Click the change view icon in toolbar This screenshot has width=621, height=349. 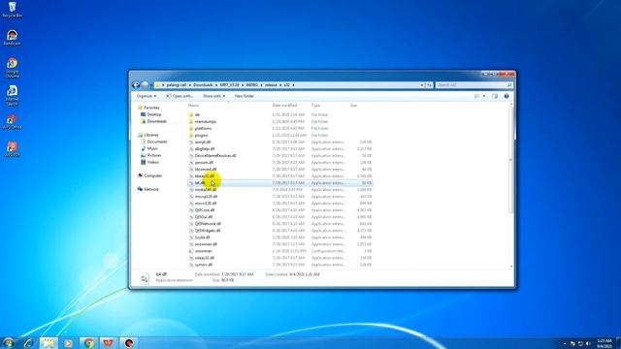pyautogui.click(x=476, y=96)
